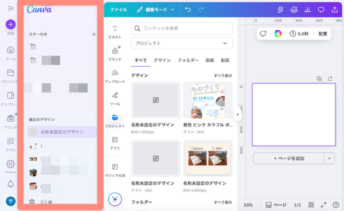The height and width of the screenshot is (211, 344).
Task: Switch to the デザイン tab
Action: (162, 60)
